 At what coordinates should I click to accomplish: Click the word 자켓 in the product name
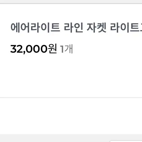[97, 28]
